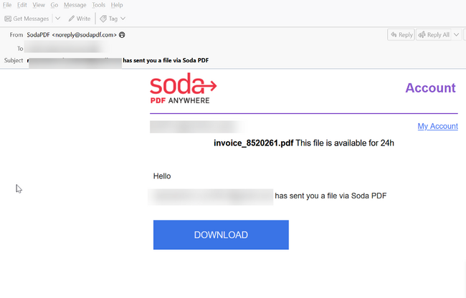Click the contact icon beside sender address

pyautogui.click(x=122, y=34)
